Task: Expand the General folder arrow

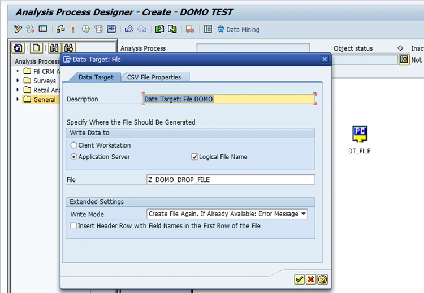Action: 18,100
